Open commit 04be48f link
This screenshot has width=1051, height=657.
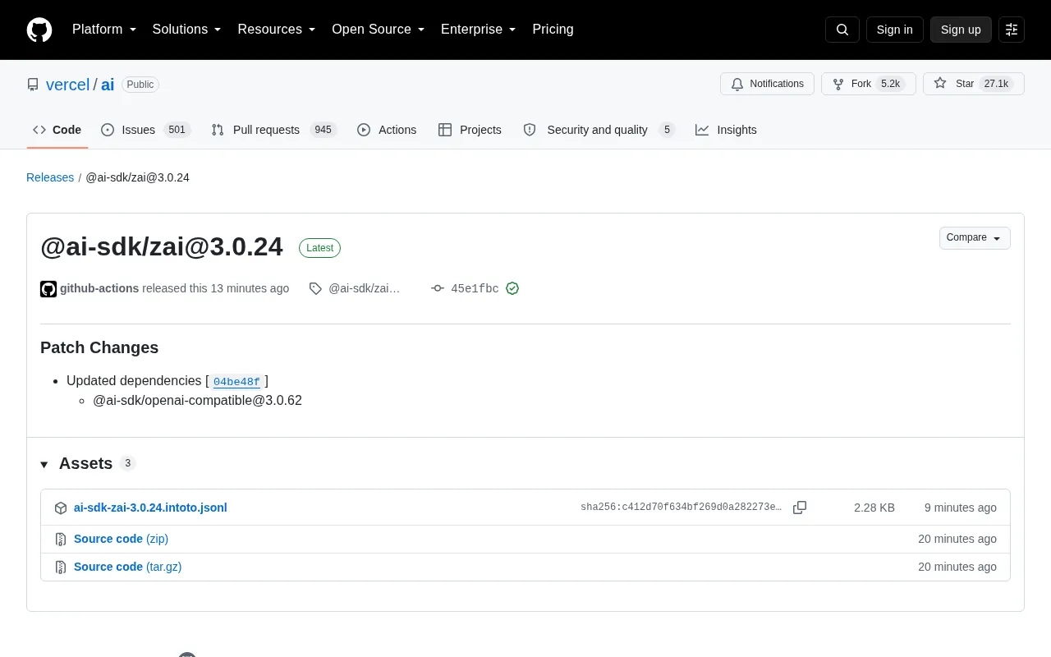[236, 381]
